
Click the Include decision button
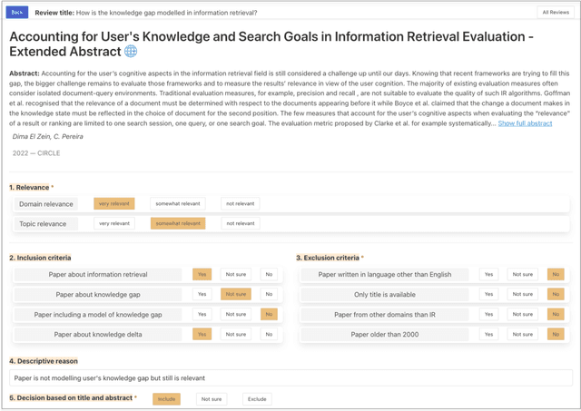click(166, 398)
